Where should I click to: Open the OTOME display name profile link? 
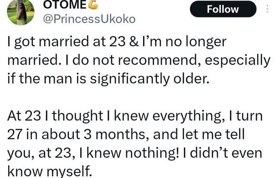(x=65, y=5)
